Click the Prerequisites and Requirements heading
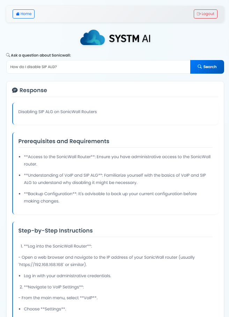229x317 pixels. [x=64, y=141]
